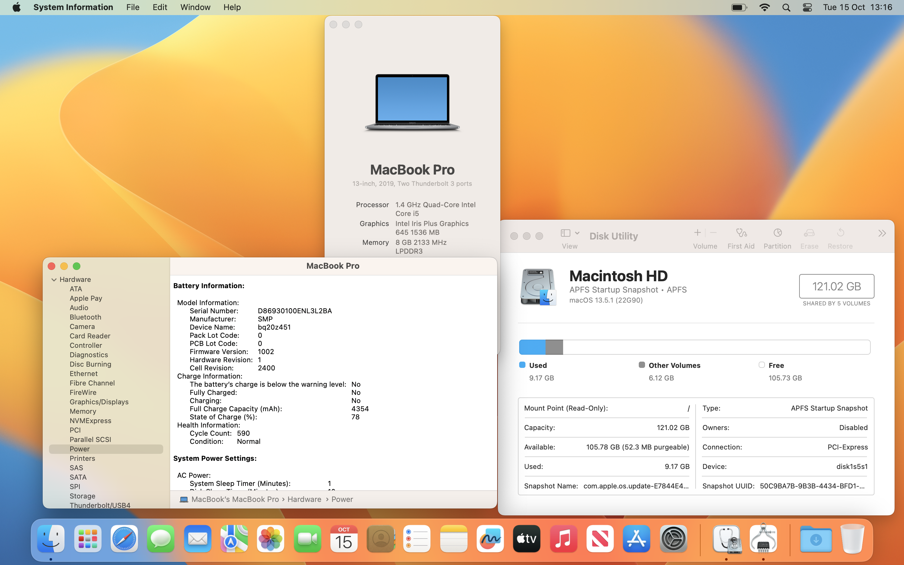Click the disk usage bar in Disk Utility
This screenshot has height=565, width=904.
point(695,347)
